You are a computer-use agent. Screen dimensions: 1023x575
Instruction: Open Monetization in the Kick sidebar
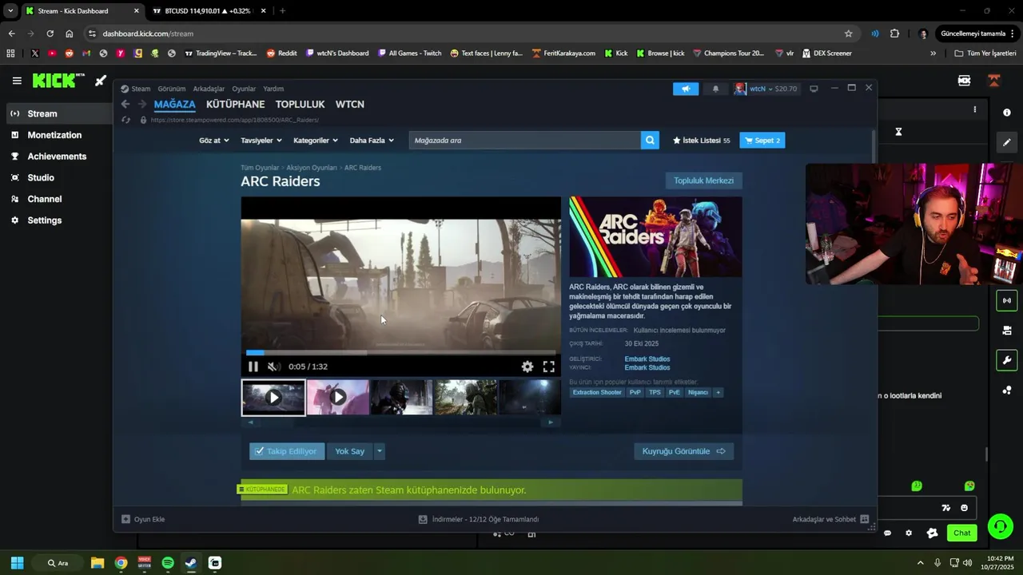pos(55,135)
